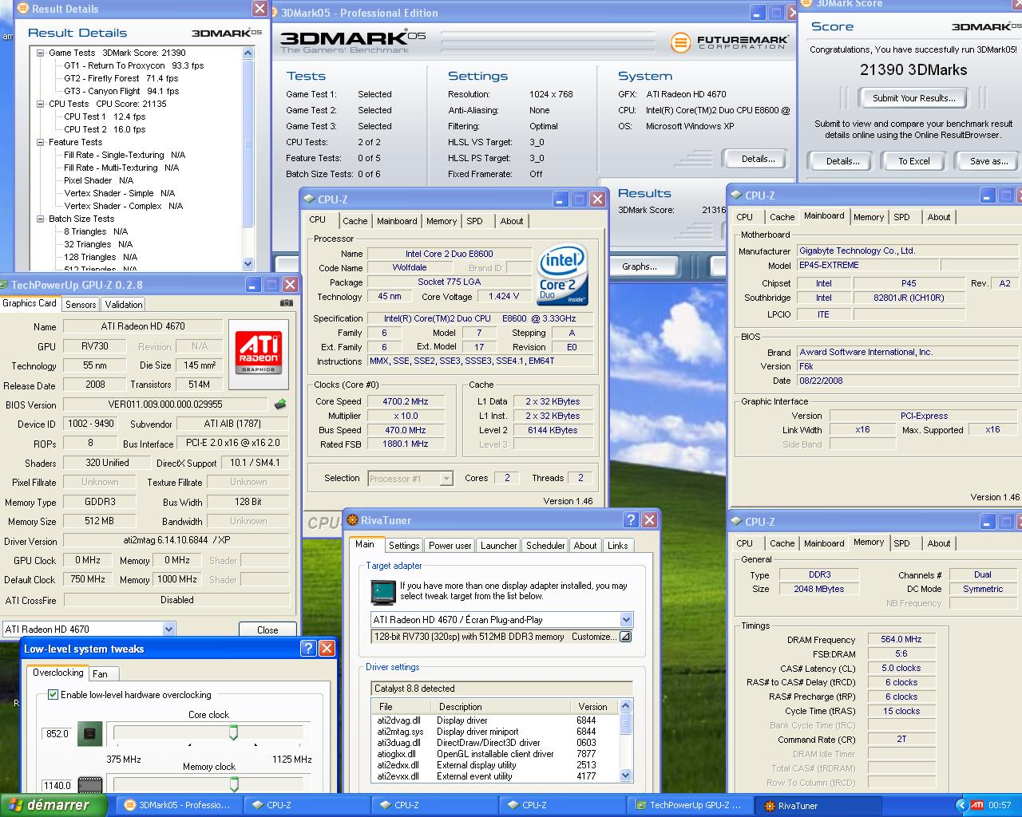Image resolution: width=1022 pixels, height=817 pixels.
Task: Select GT2 - Firefly Forest result row
Action: (121, 78)
